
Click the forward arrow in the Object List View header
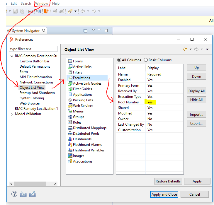tap(196, 49)
